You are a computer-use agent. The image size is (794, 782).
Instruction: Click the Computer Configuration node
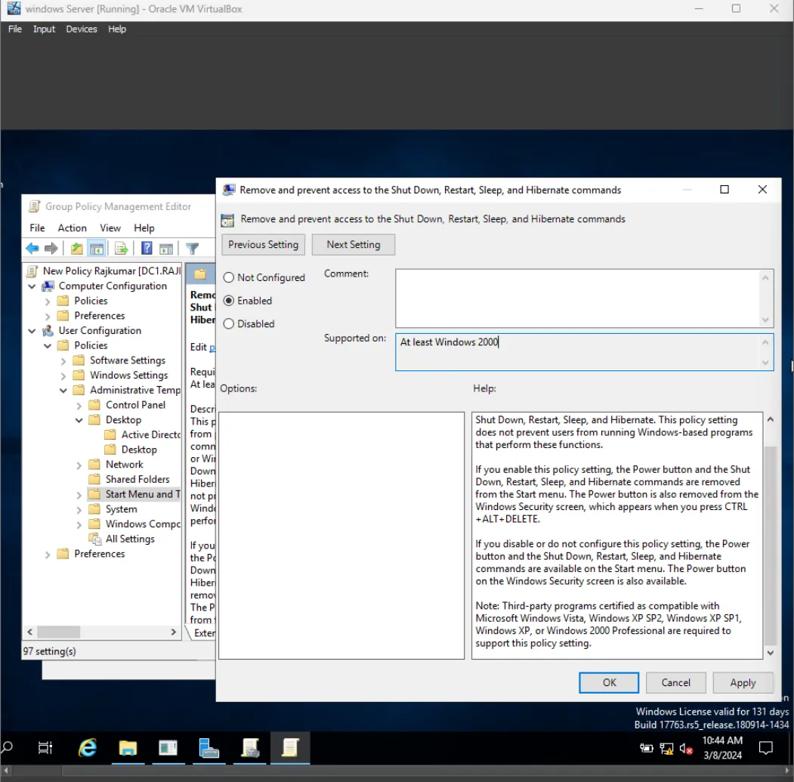pyautogui.click(x=113, y=286)
